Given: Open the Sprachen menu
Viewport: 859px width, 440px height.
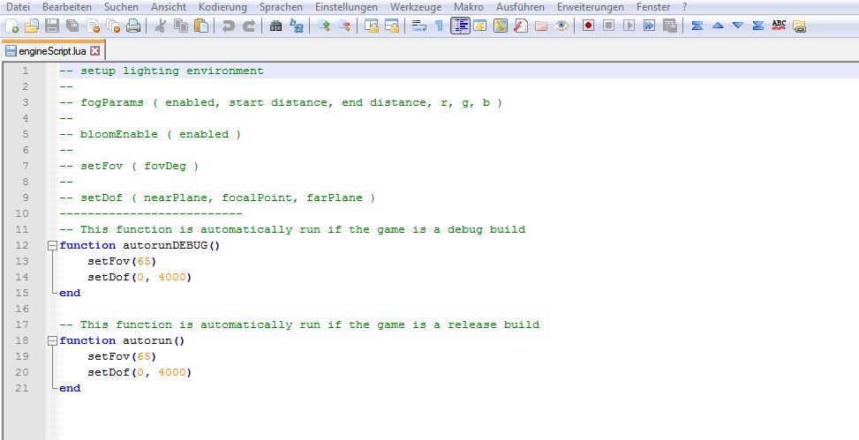Looking at the screenshot, I should (x=281, y=7).
